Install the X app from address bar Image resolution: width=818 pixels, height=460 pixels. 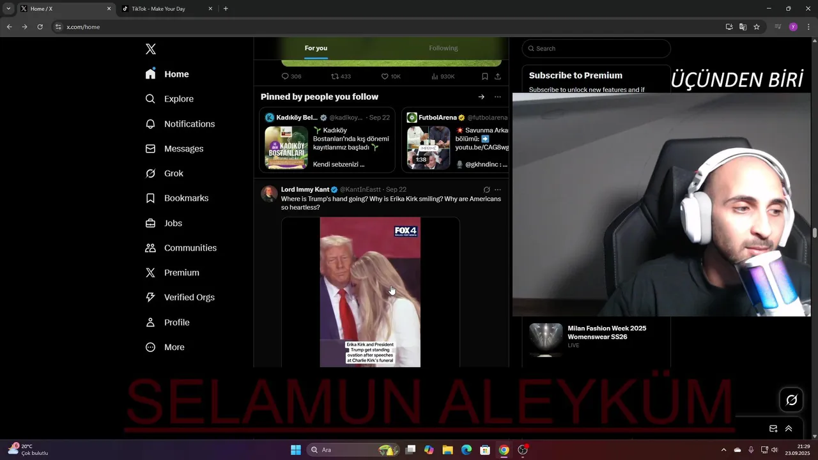pos(729,27)
